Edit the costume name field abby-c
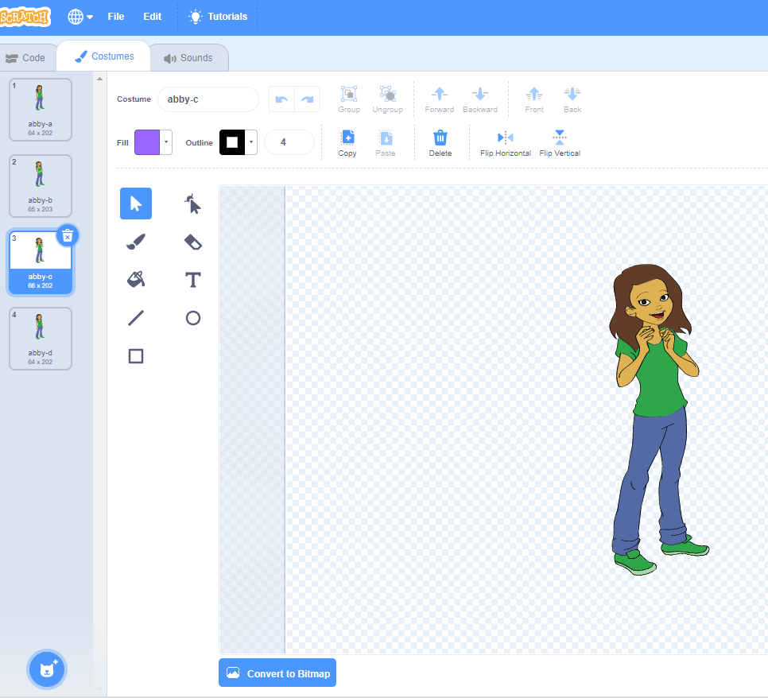The width and height of the screenshot is (768, 698). point(208,99)
